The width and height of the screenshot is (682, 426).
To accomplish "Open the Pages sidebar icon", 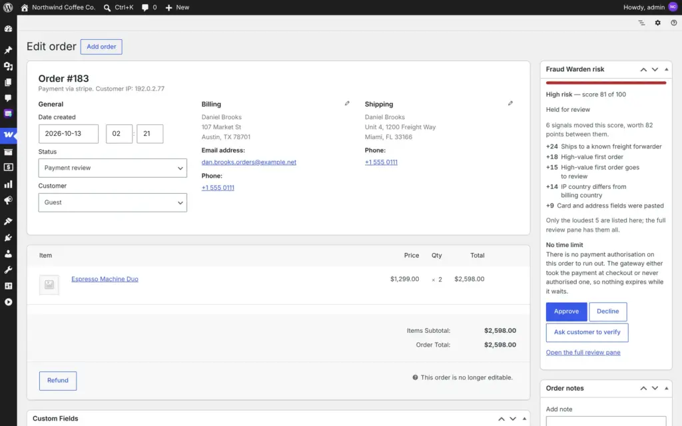I will 8,82.
